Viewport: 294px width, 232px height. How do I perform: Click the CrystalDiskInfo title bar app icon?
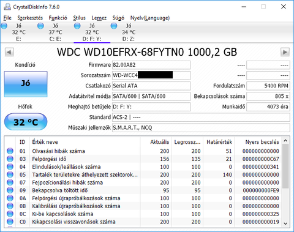point(7,7)
